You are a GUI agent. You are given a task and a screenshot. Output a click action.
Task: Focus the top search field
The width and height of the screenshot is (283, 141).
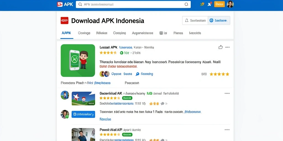point(133,4)
